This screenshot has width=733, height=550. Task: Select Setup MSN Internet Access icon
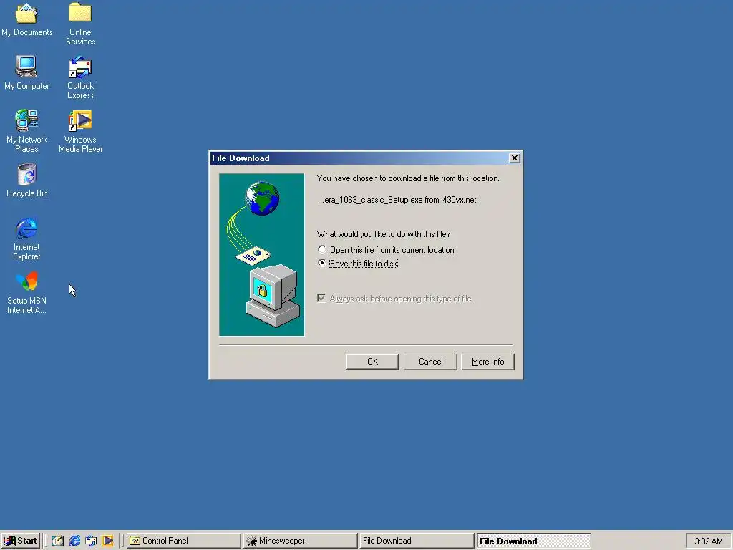(x=26, y=293)
